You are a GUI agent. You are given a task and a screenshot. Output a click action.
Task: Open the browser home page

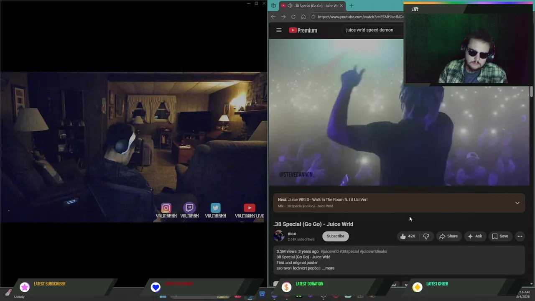coord(303,17)
